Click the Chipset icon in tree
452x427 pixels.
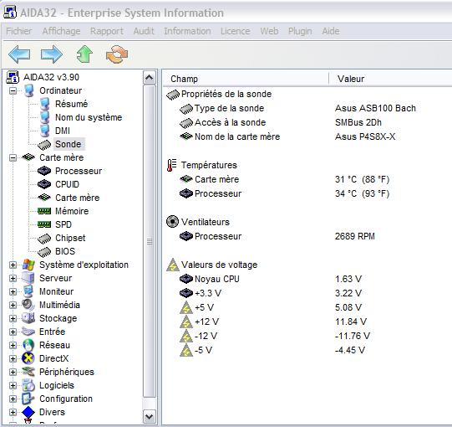click(44, 238)
